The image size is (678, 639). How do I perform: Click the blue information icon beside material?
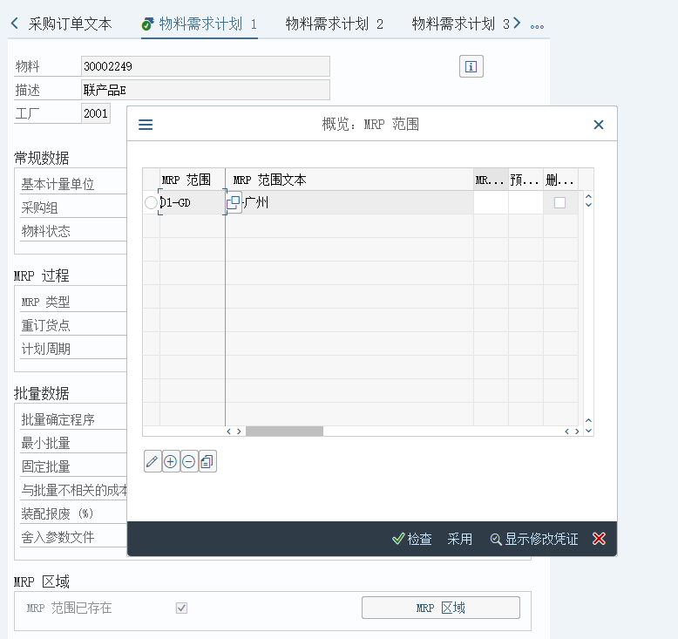click(x=471, y=66)
